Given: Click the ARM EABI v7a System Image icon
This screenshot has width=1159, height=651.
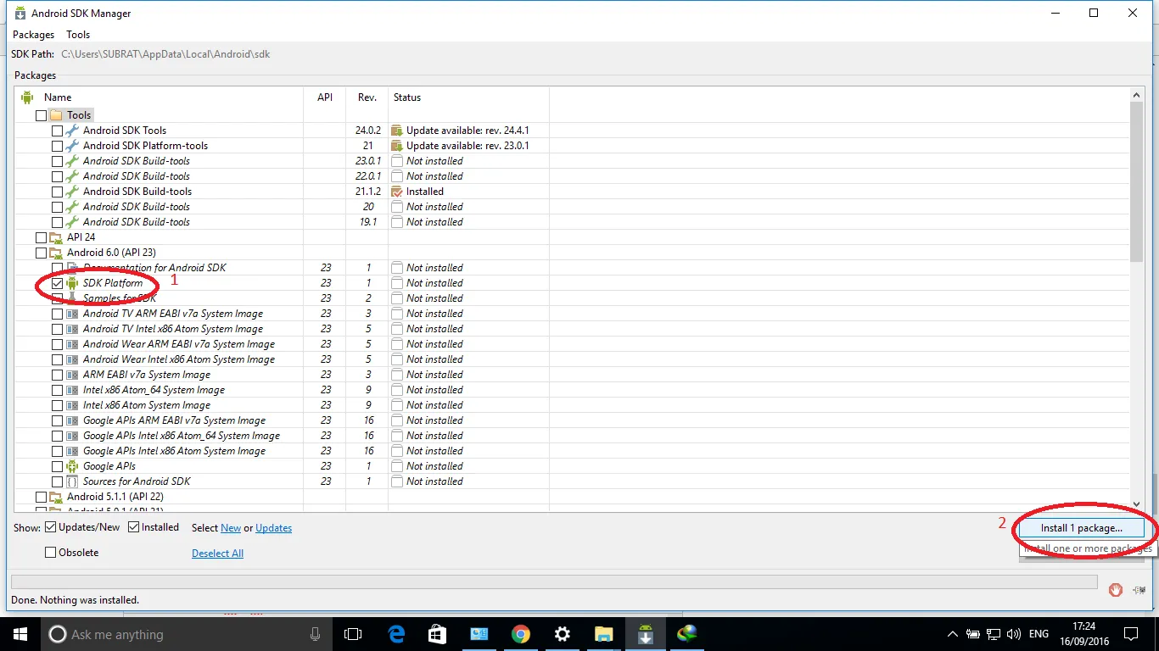Looking at the screenshot, I should (72, 375).
